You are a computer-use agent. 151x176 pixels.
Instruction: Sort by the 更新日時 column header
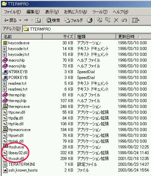(134, 37)
